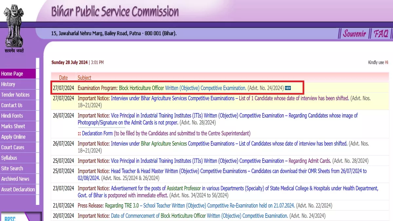Open Asset Declaration in the sidebar
This screenshot has height=221, width=393.
pos(18,189)
